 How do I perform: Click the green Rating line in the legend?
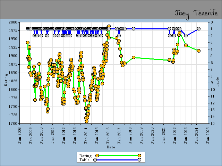click(118, 156)
